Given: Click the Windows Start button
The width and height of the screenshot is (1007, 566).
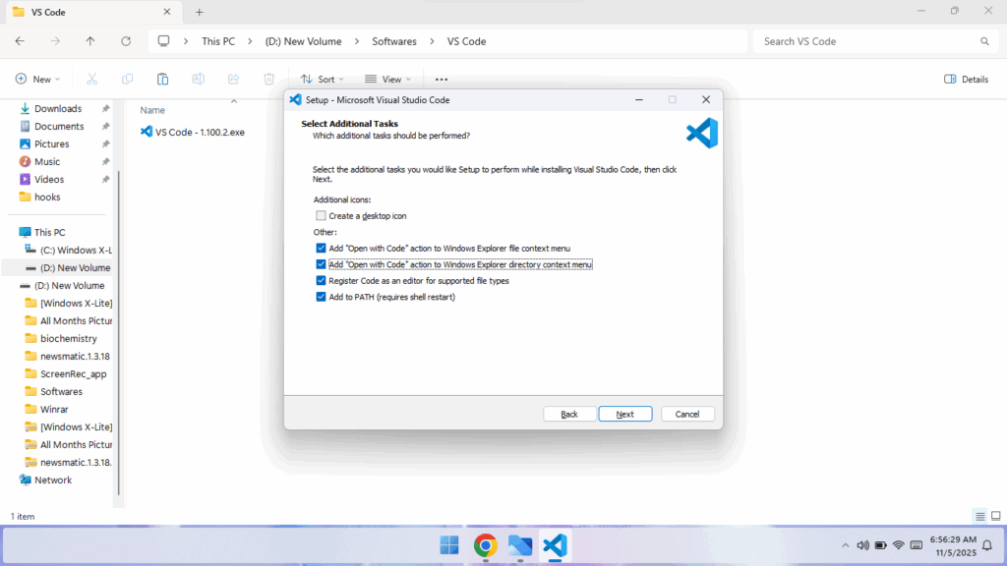Looking at the screenshot, I should tap(448, 545).
